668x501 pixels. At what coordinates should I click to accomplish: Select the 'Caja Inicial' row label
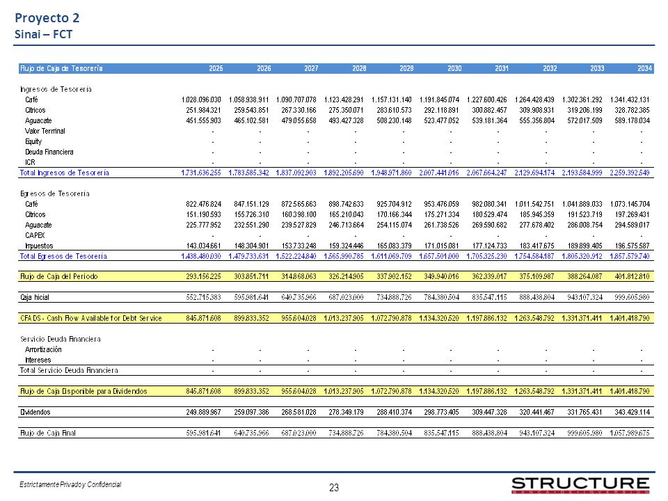35,297
